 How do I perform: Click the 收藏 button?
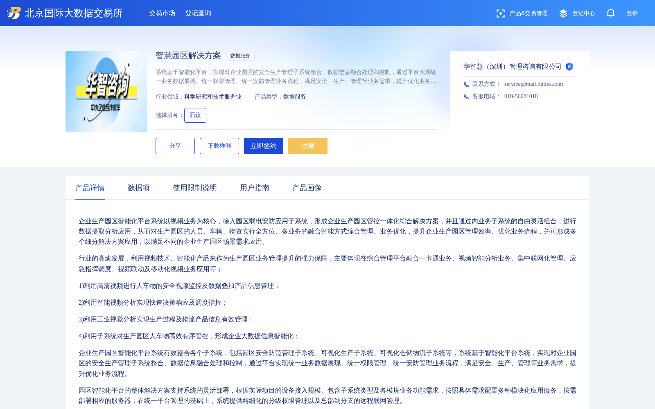point(308,146)
